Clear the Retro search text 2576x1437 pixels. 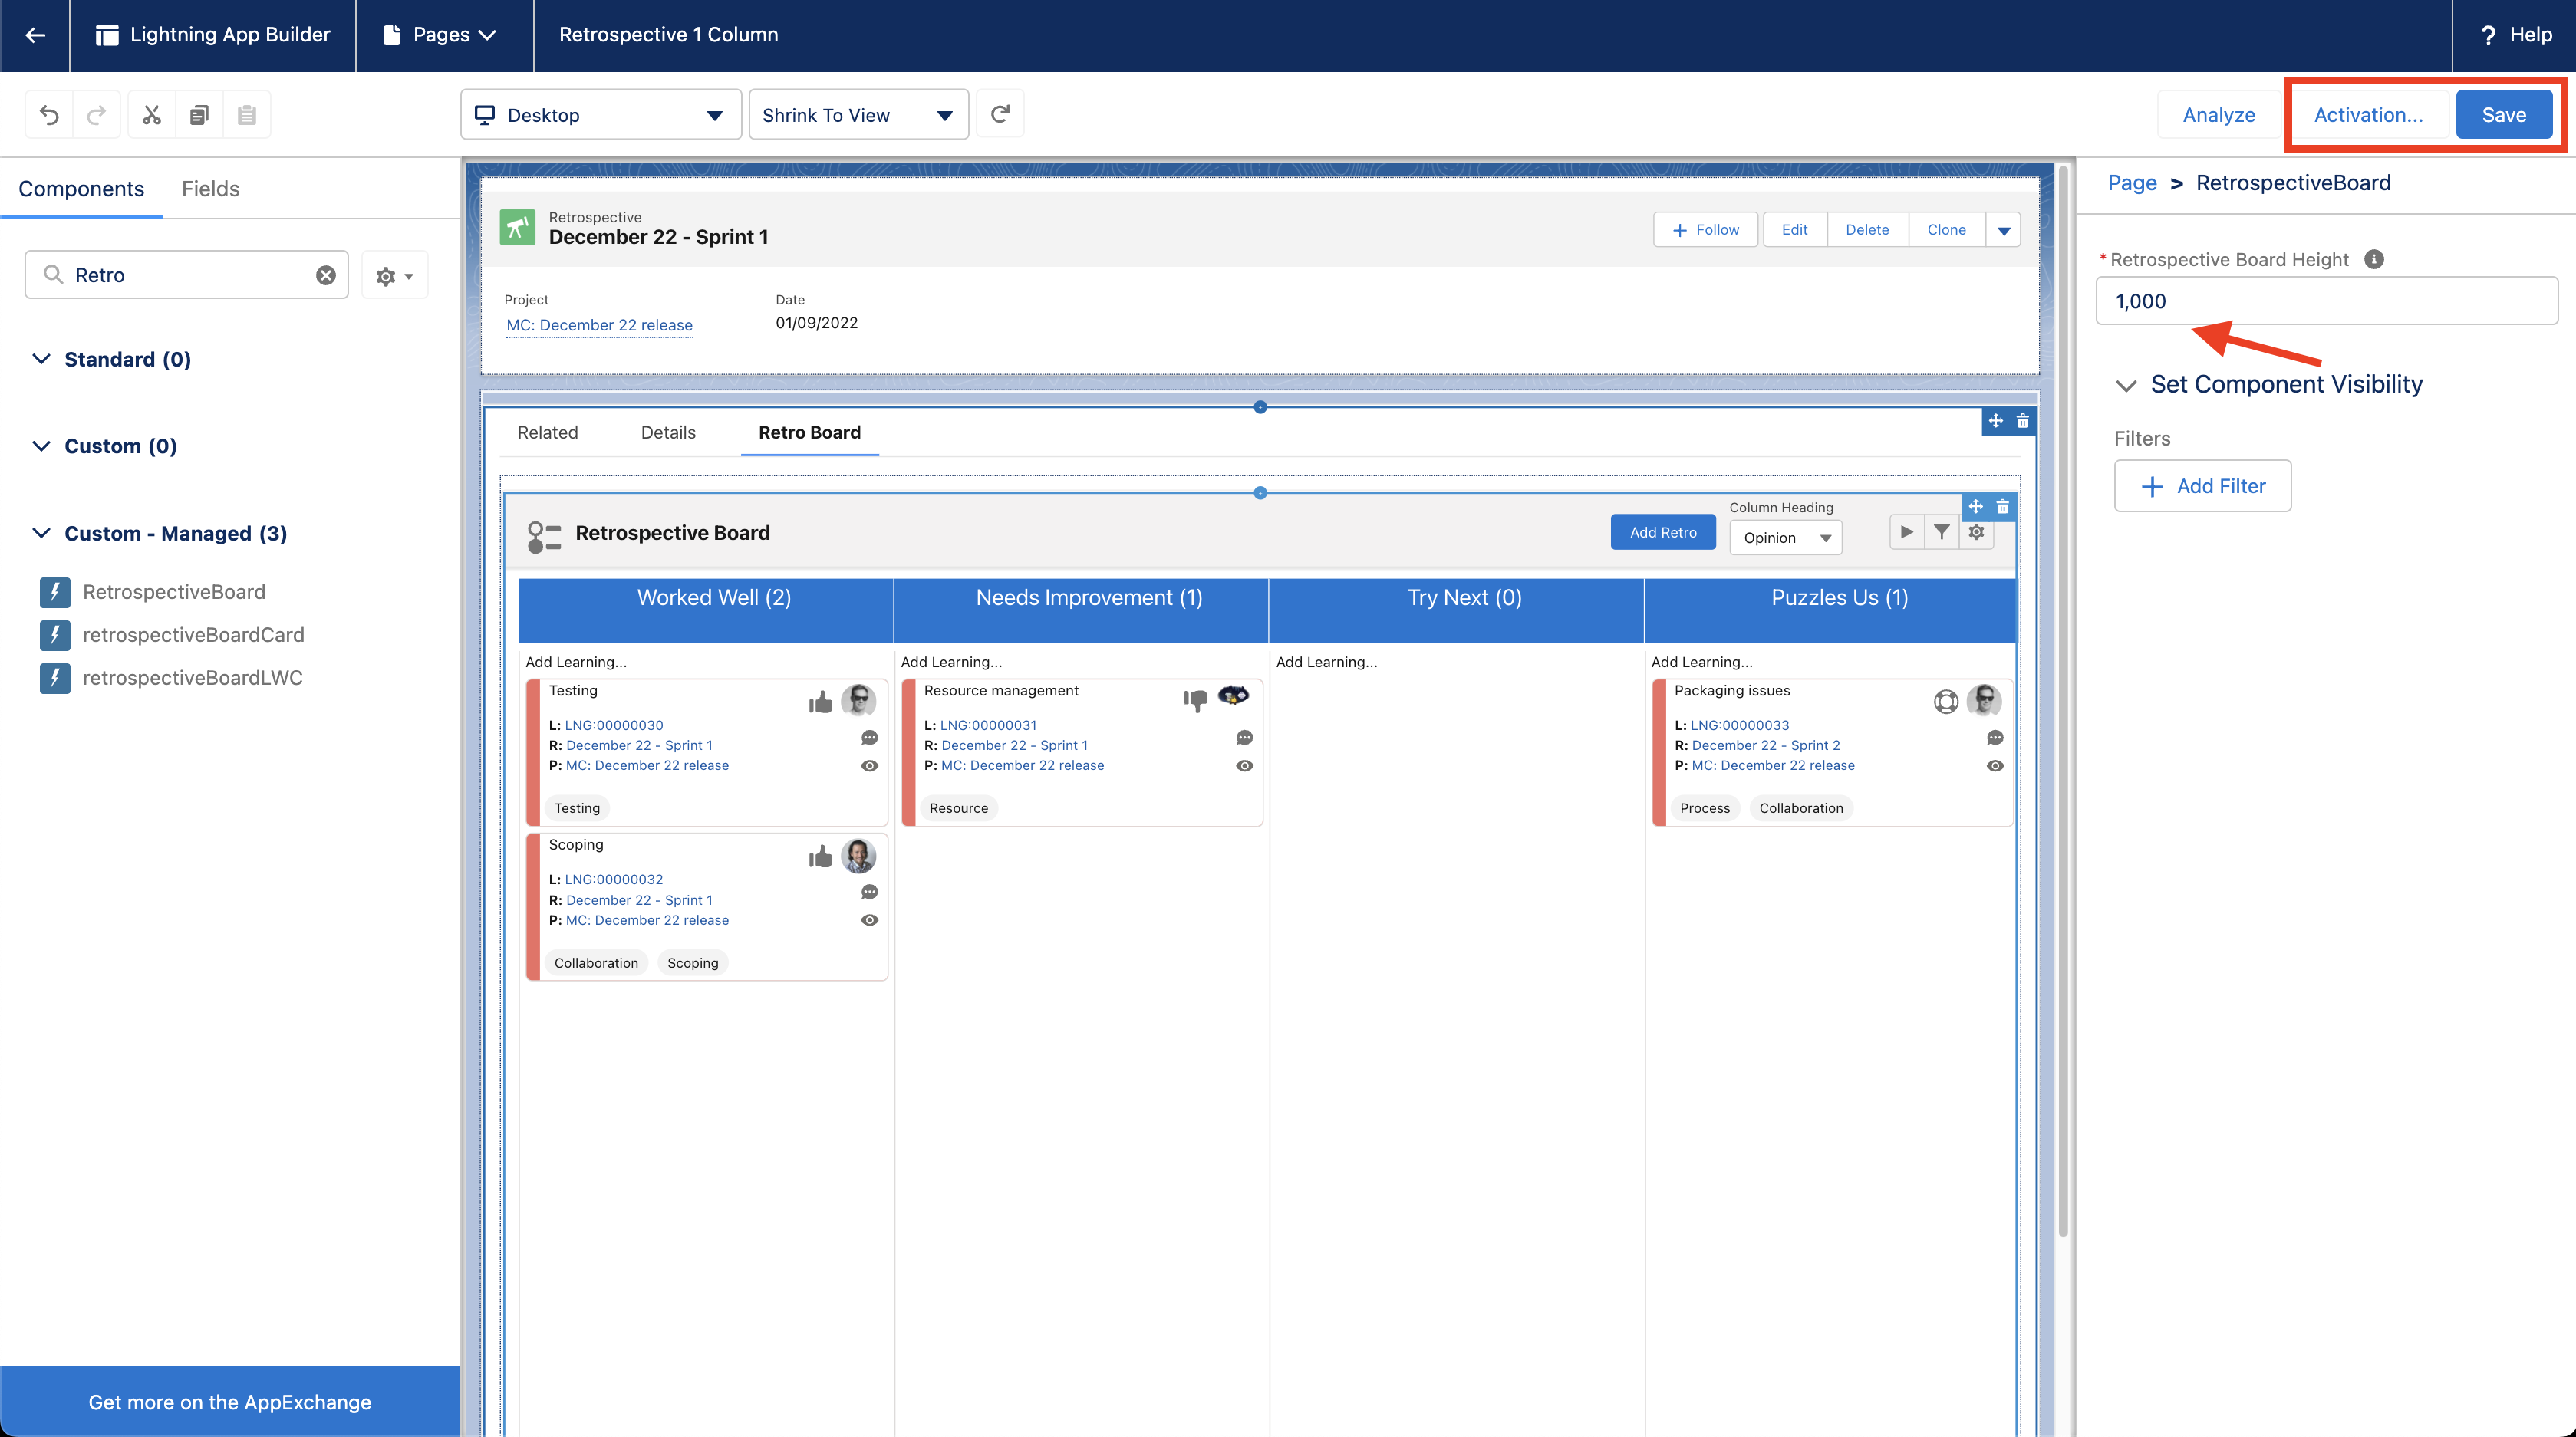(x=326, y=275)
